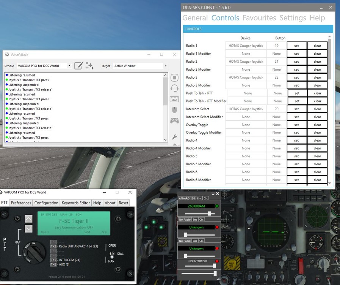Toggle the VoiceAttack mouse shortcuts icon
The image size is (340, 285).
(174, 110)
